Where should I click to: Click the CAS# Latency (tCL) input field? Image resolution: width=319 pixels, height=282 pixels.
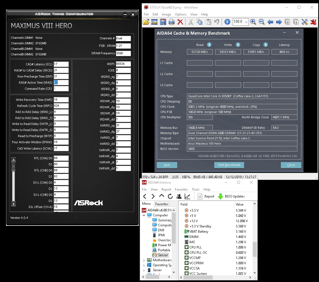coord(61,64)
